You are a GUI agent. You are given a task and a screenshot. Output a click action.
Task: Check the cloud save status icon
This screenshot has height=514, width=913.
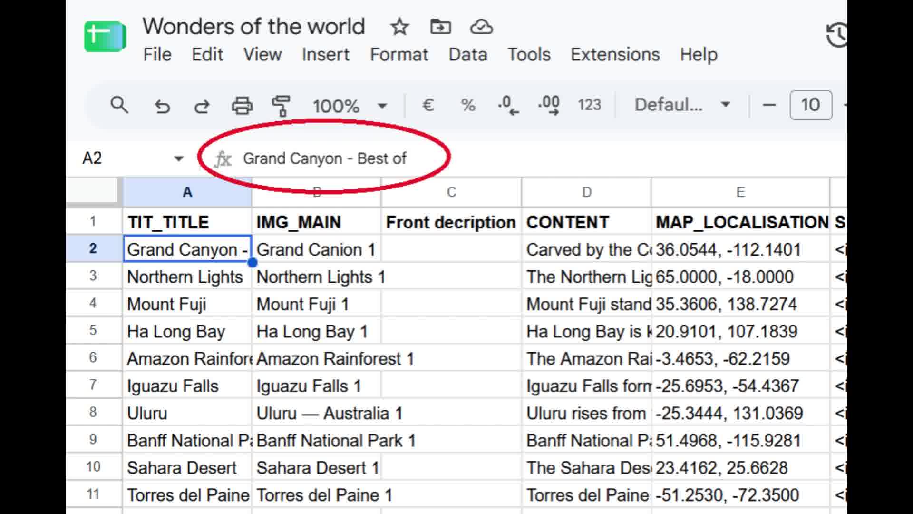point(481,27)
